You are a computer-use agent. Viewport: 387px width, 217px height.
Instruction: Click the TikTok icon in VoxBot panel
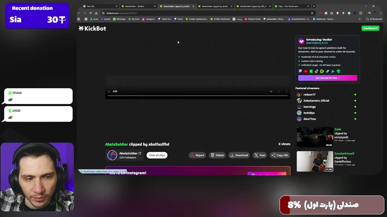(x=317, y=71)
